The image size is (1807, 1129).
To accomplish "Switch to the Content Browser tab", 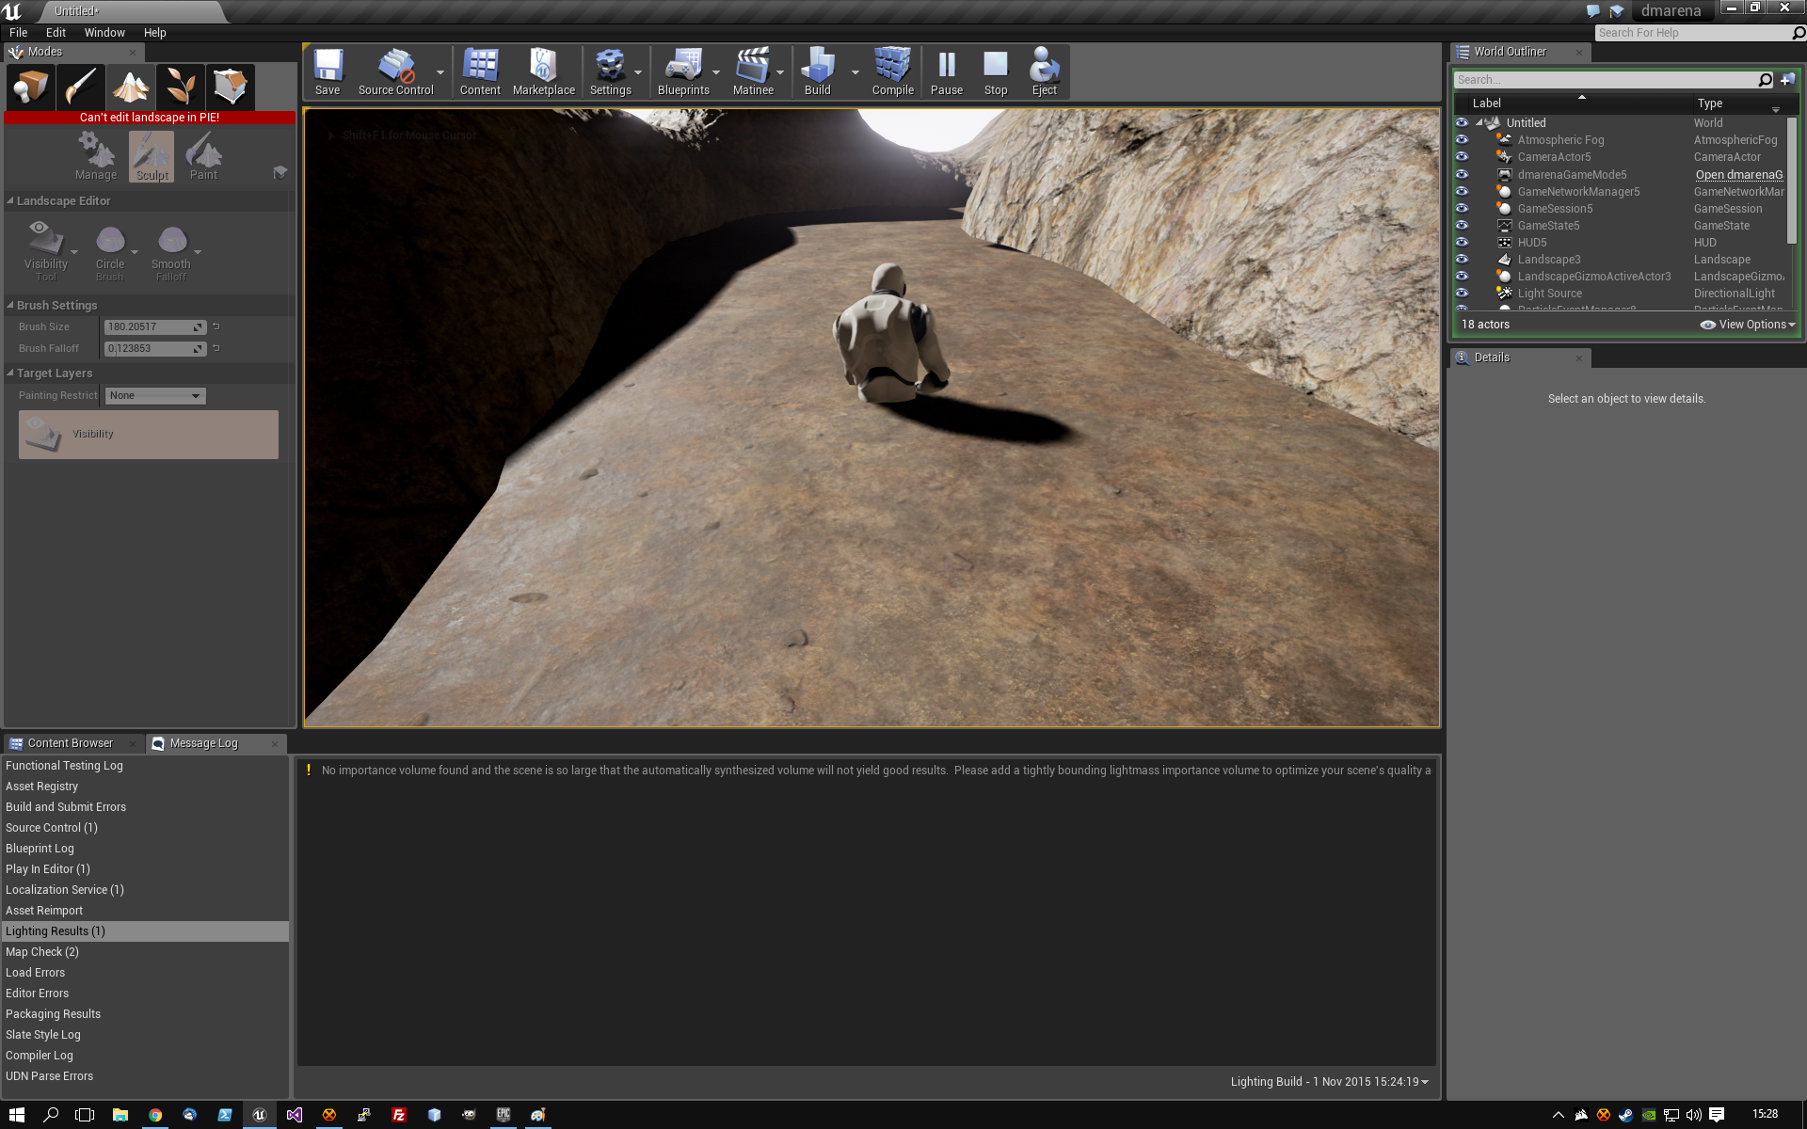I will (x=71, y=743).
